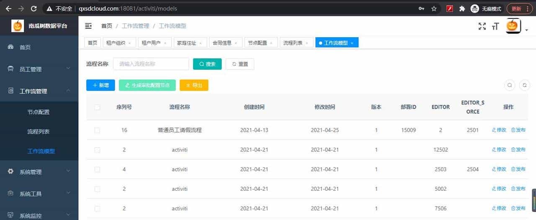This screenshot has height=220, width=536.
Task: Click the pumpkin platform logo in sidebar
Action: 17,26
